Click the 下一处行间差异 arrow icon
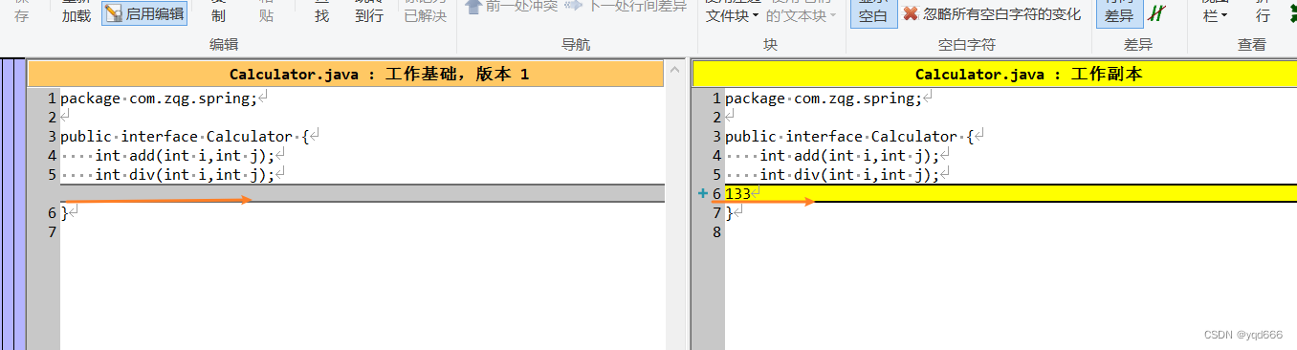 pyautogui.click(x=573, y=6)
